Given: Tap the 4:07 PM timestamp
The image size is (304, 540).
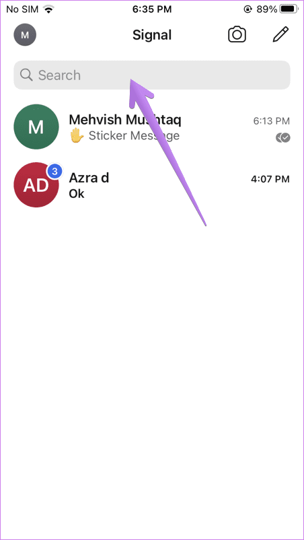Looking at the screenshot, I should click(x=272, y=179).
